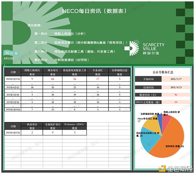The image size is (195, 174).
Task: Select date cell 2021年1月24日
Action: click(x=13, y=109)
